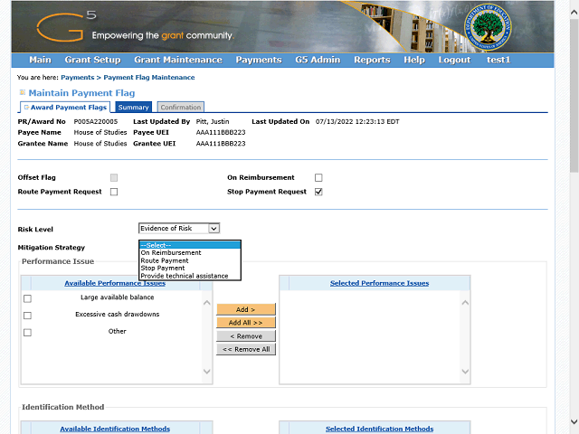Open the Grant Setup menu
The image size is (579, 434).
click(x=92, y=60)
